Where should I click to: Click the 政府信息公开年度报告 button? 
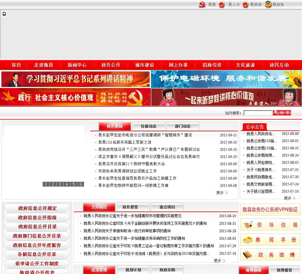click(37, 245)
